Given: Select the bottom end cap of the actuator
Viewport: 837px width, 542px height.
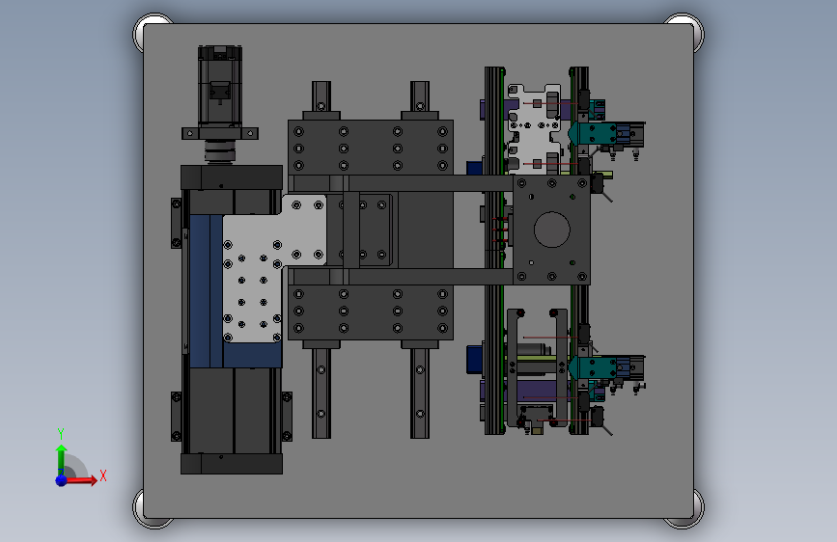Looking at the screenshot, I should (x=232, y=464).
